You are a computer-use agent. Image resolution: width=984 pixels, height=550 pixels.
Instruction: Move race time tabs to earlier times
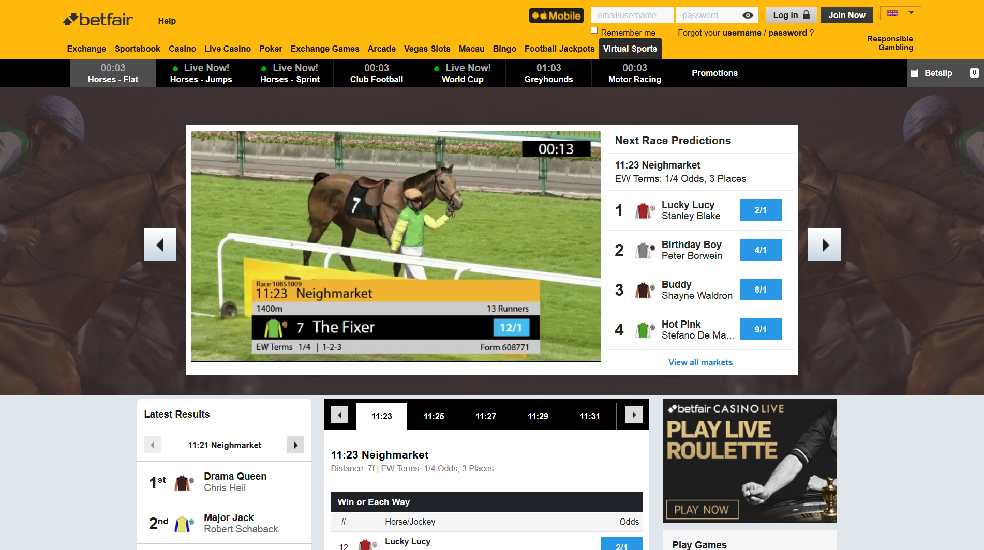tap(339, 415)
